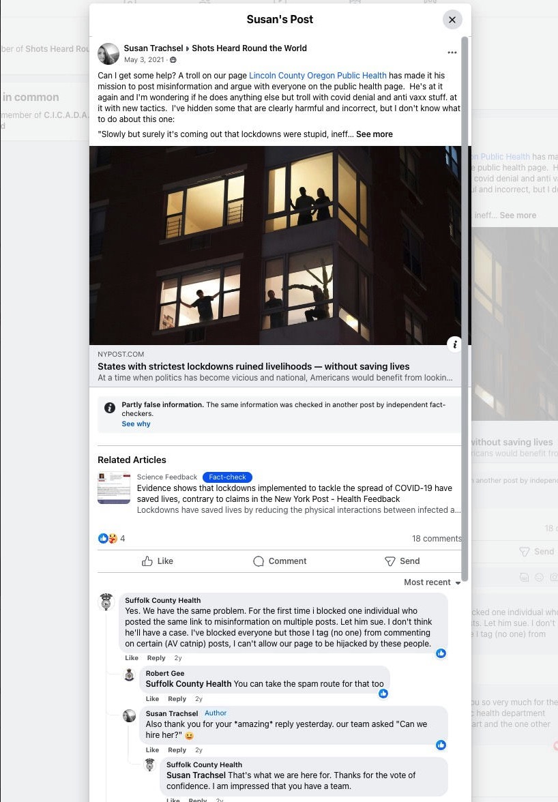Open Suffolk County Health avatar on nested reply

click(150, 764)
